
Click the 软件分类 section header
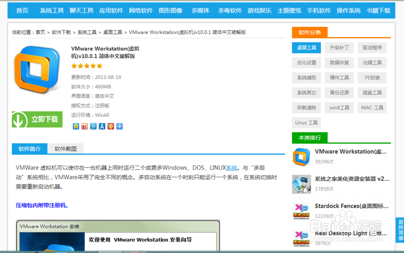pyautogui.click(x=310, y=32)
